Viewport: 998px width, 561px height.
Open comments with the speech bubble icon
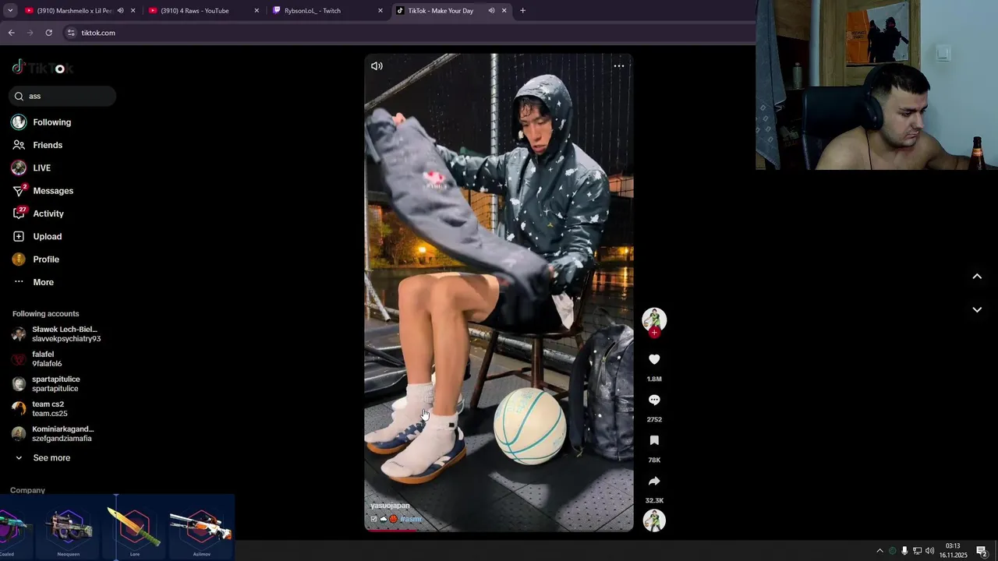coord(654,400)
